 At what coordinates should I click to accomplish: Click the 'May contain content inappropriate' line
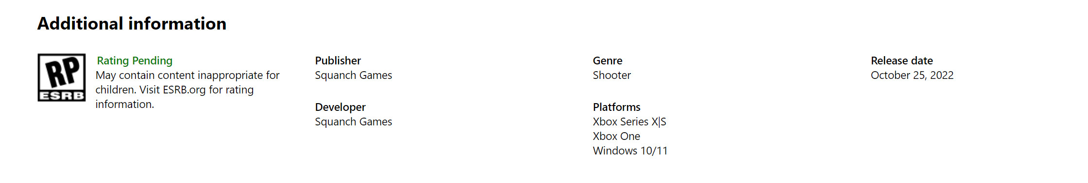tap(187, 75)
